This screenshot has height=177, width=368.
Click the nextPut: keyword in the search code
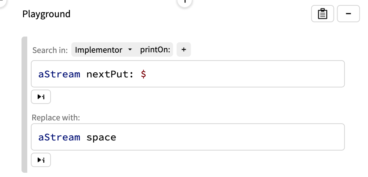click(110, 74)
